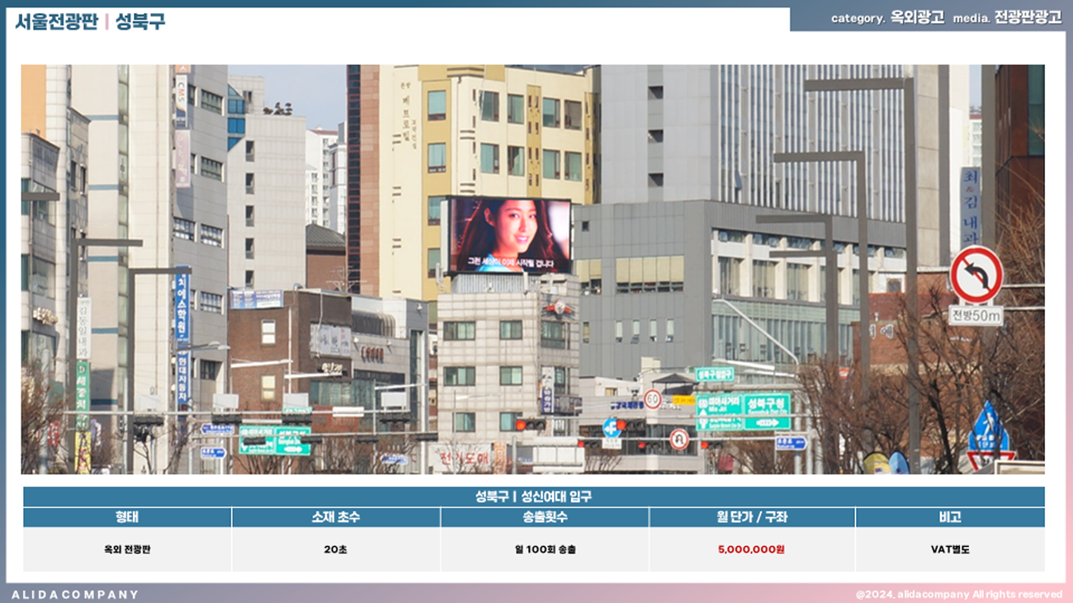Screen dimensions: 1073x603
Task: Click the 성북구 | 성신여대 입구 table title
Action: point(533,497)
